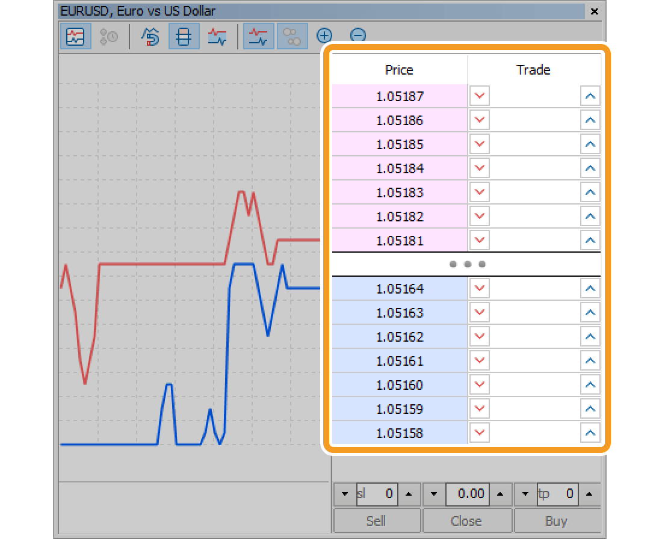Increase the tp take profit value

click(x=589, y=494)
